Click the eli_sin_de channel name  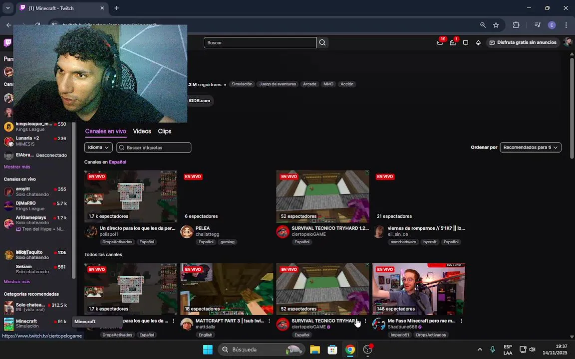pyautogui.click(x=398, y=234)
